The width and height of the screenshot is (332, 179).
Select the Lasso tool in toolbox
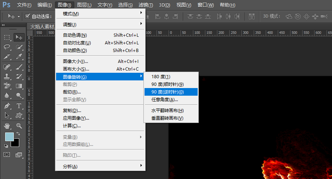point(7,47)
